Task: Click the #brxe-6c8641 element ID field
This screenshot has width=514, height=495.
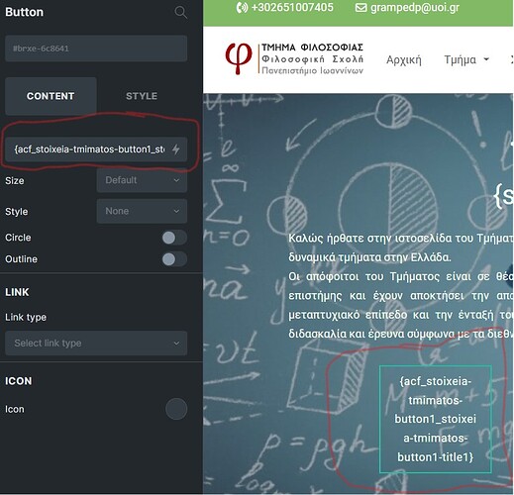Action: [x=96, y=49]
